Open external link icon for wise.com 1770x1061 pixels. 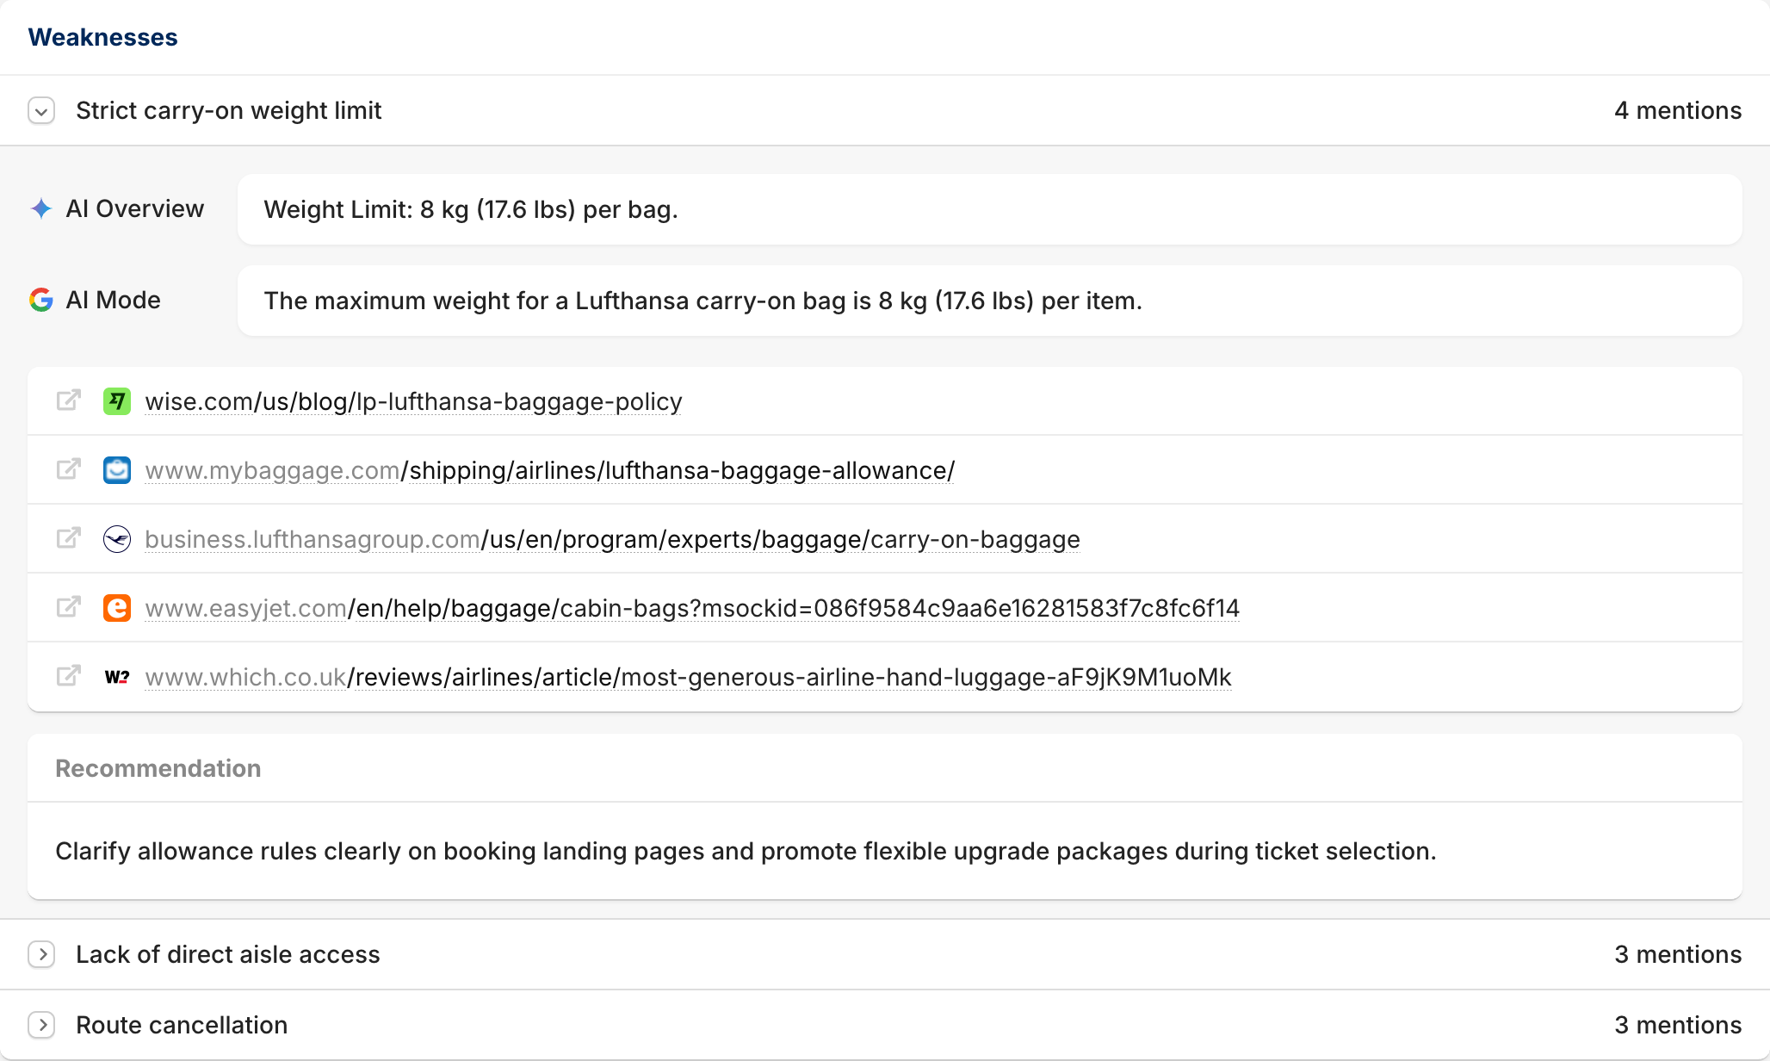(68, 400)
